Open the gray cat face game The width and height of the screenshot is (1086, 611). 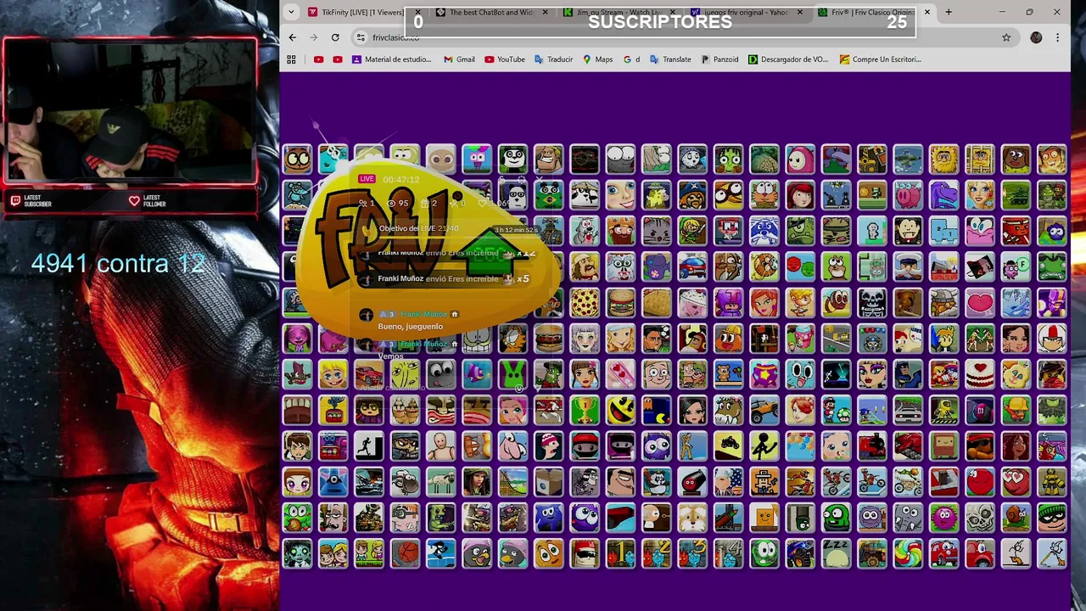[656, 230]
